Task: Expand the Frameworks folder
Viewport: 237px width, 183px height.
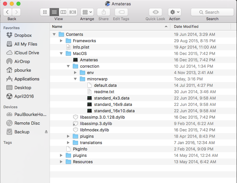Action: click(61, 41)
